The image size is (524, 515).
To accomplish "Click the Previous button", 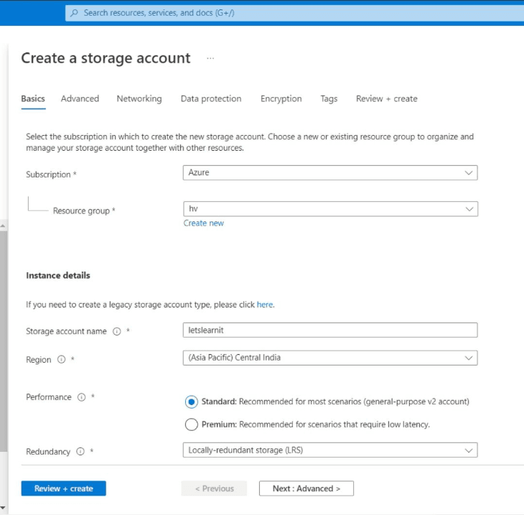I will pyautogui.click(x=214, y=488).
